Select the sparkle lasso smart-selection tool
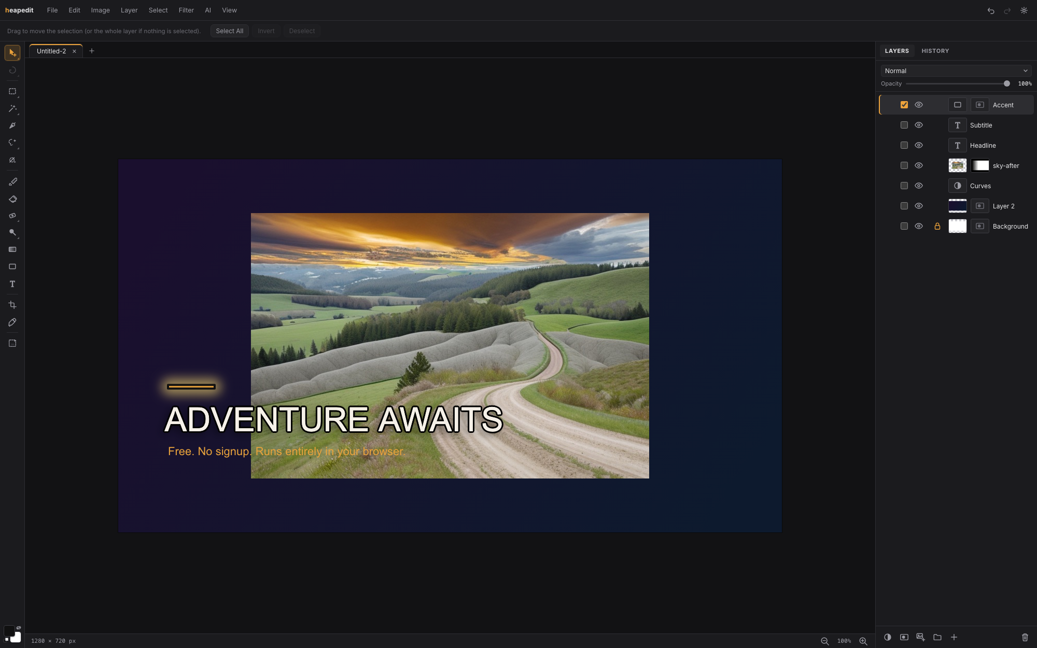Screen dimensions: 1037x648 (x=12, y=143)
